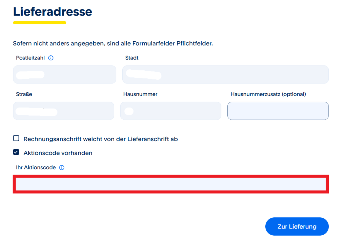Click the Zur Lieferung button

pos(297,227)
